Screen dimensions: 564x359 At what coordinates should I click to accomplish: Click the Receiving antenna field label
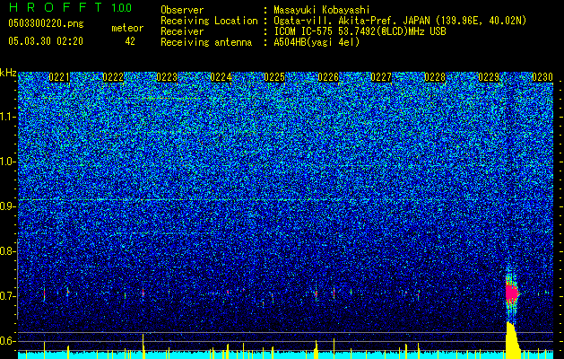coord(206,42)
